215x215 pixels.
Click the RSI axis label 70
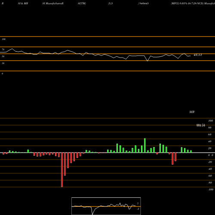(x=3, y=49)
